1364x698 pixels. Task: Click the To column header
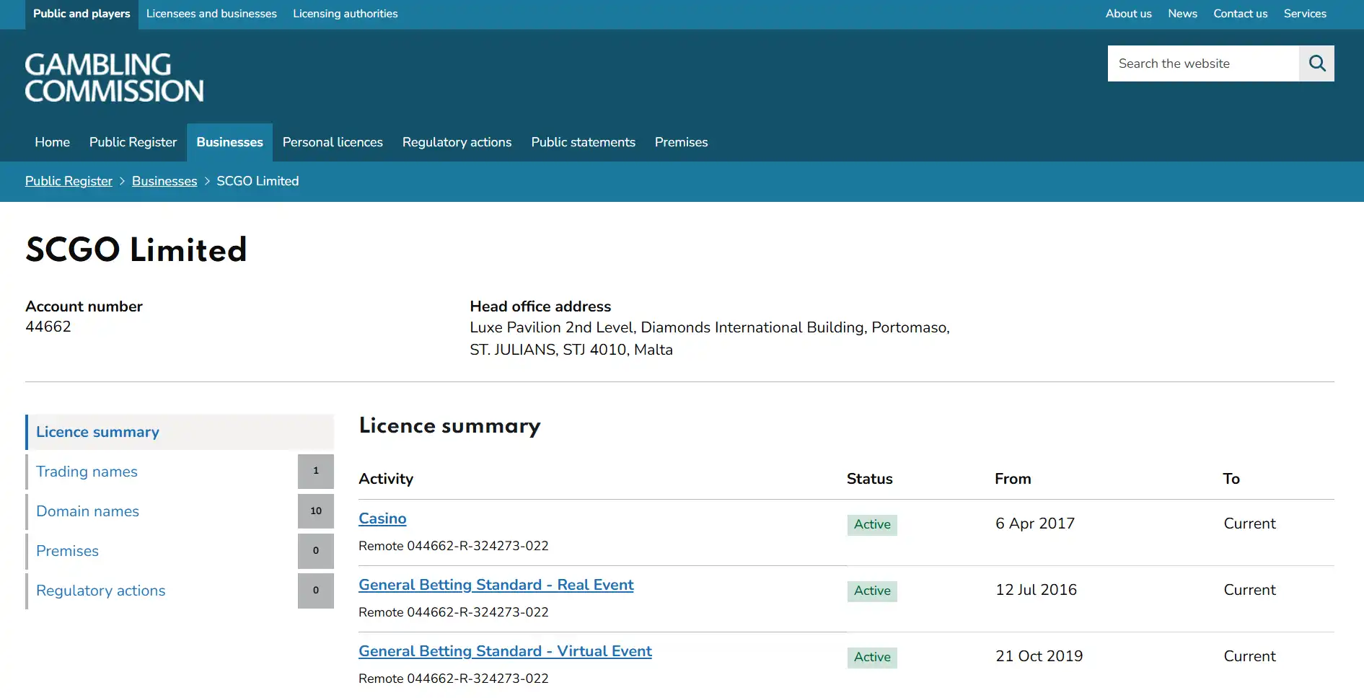pos(1231,479)
